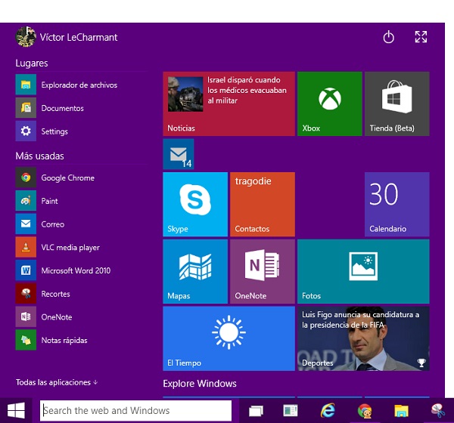The image size is (454, 423).
Task: Open Chrome from the taskbar
Action: point(365,411)
